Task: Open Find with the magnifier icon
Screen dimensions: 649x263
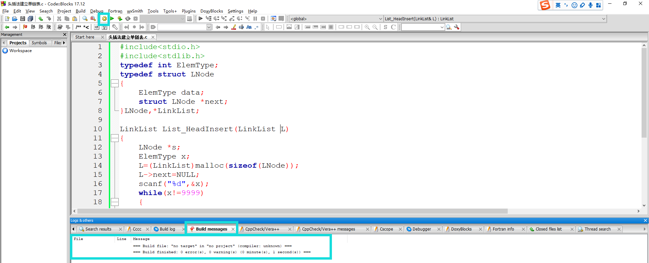Action: coord(85,19)
